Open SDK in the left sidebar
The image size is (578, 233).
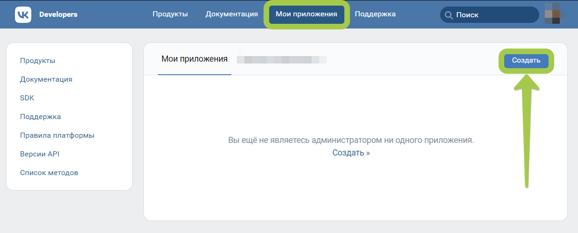[27, 98]
